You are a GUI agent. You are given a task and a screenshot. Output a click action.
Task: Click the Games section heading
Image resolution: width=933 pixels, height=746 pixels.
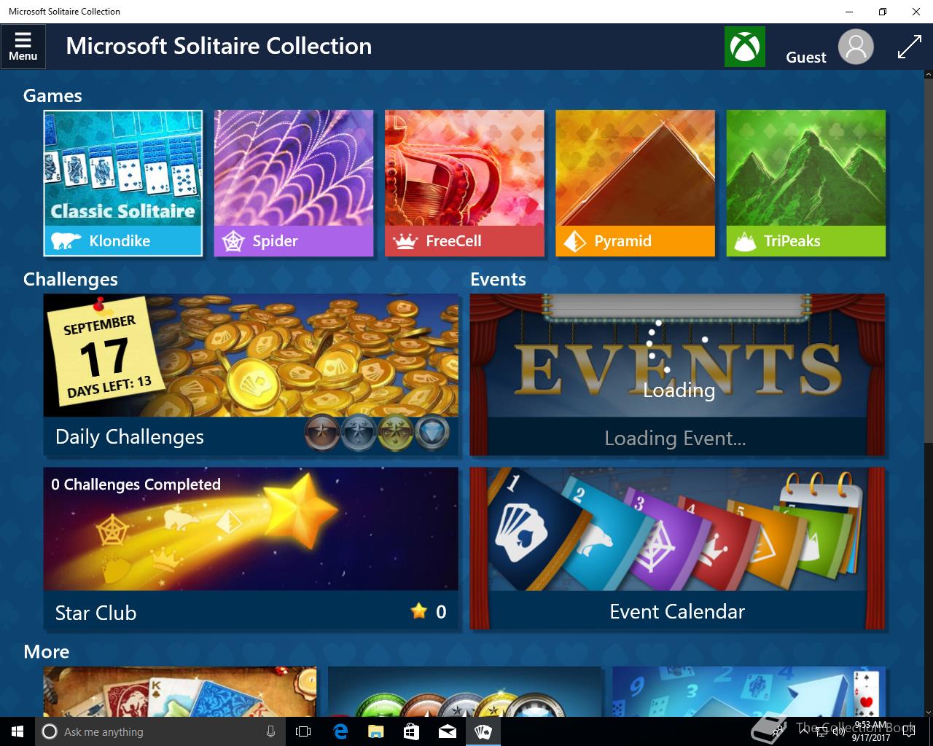[52, 95]
